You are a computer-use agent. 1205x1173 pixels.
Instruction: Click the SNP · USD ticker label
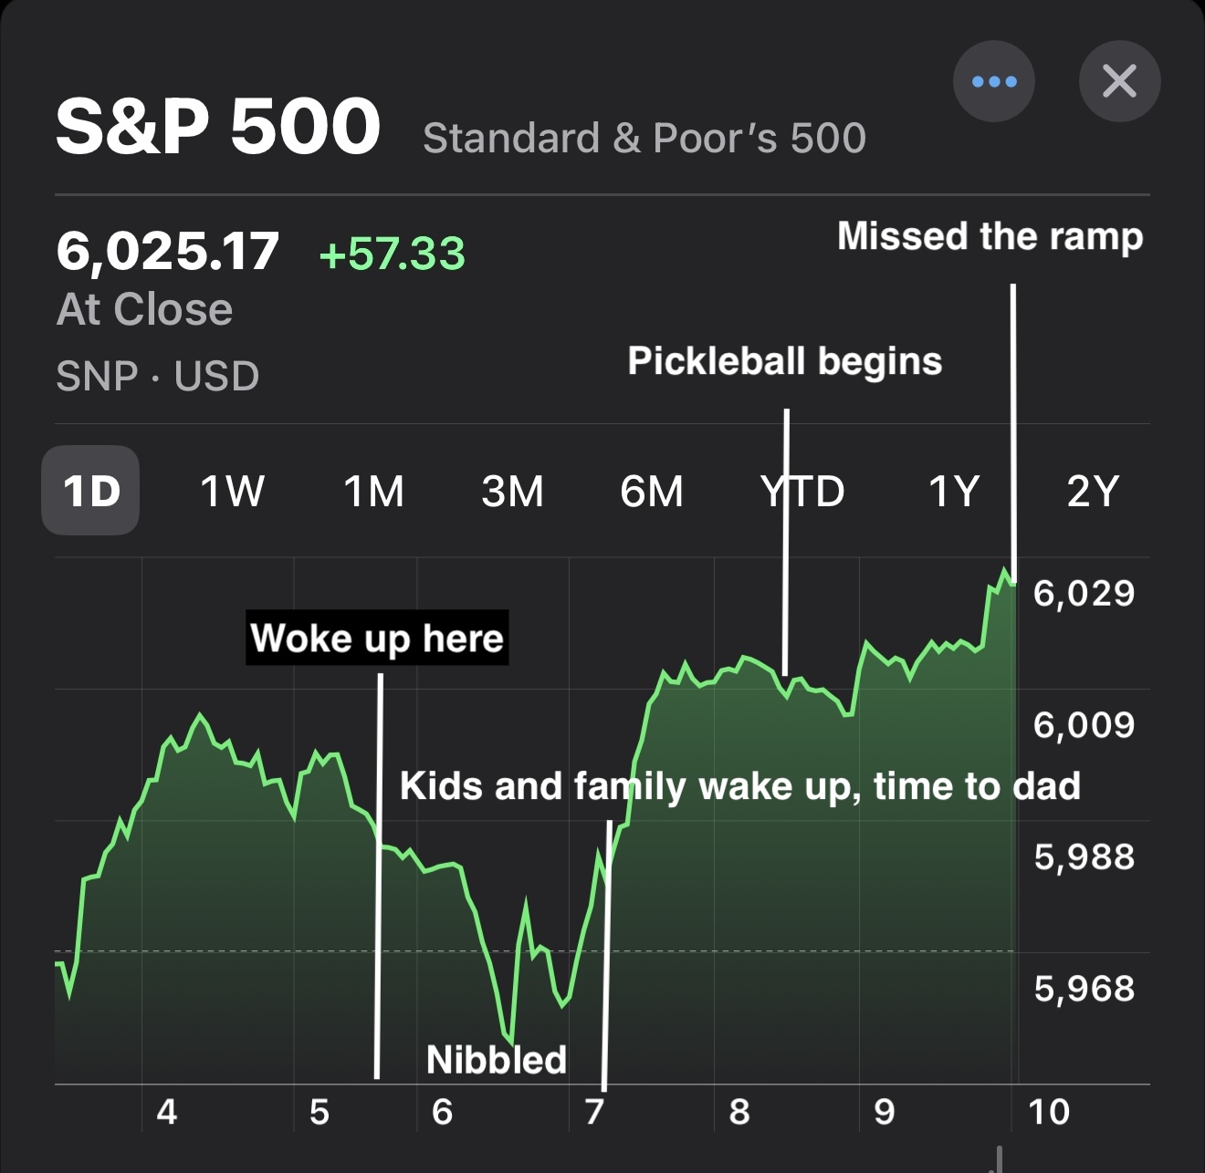pos(157,375)
